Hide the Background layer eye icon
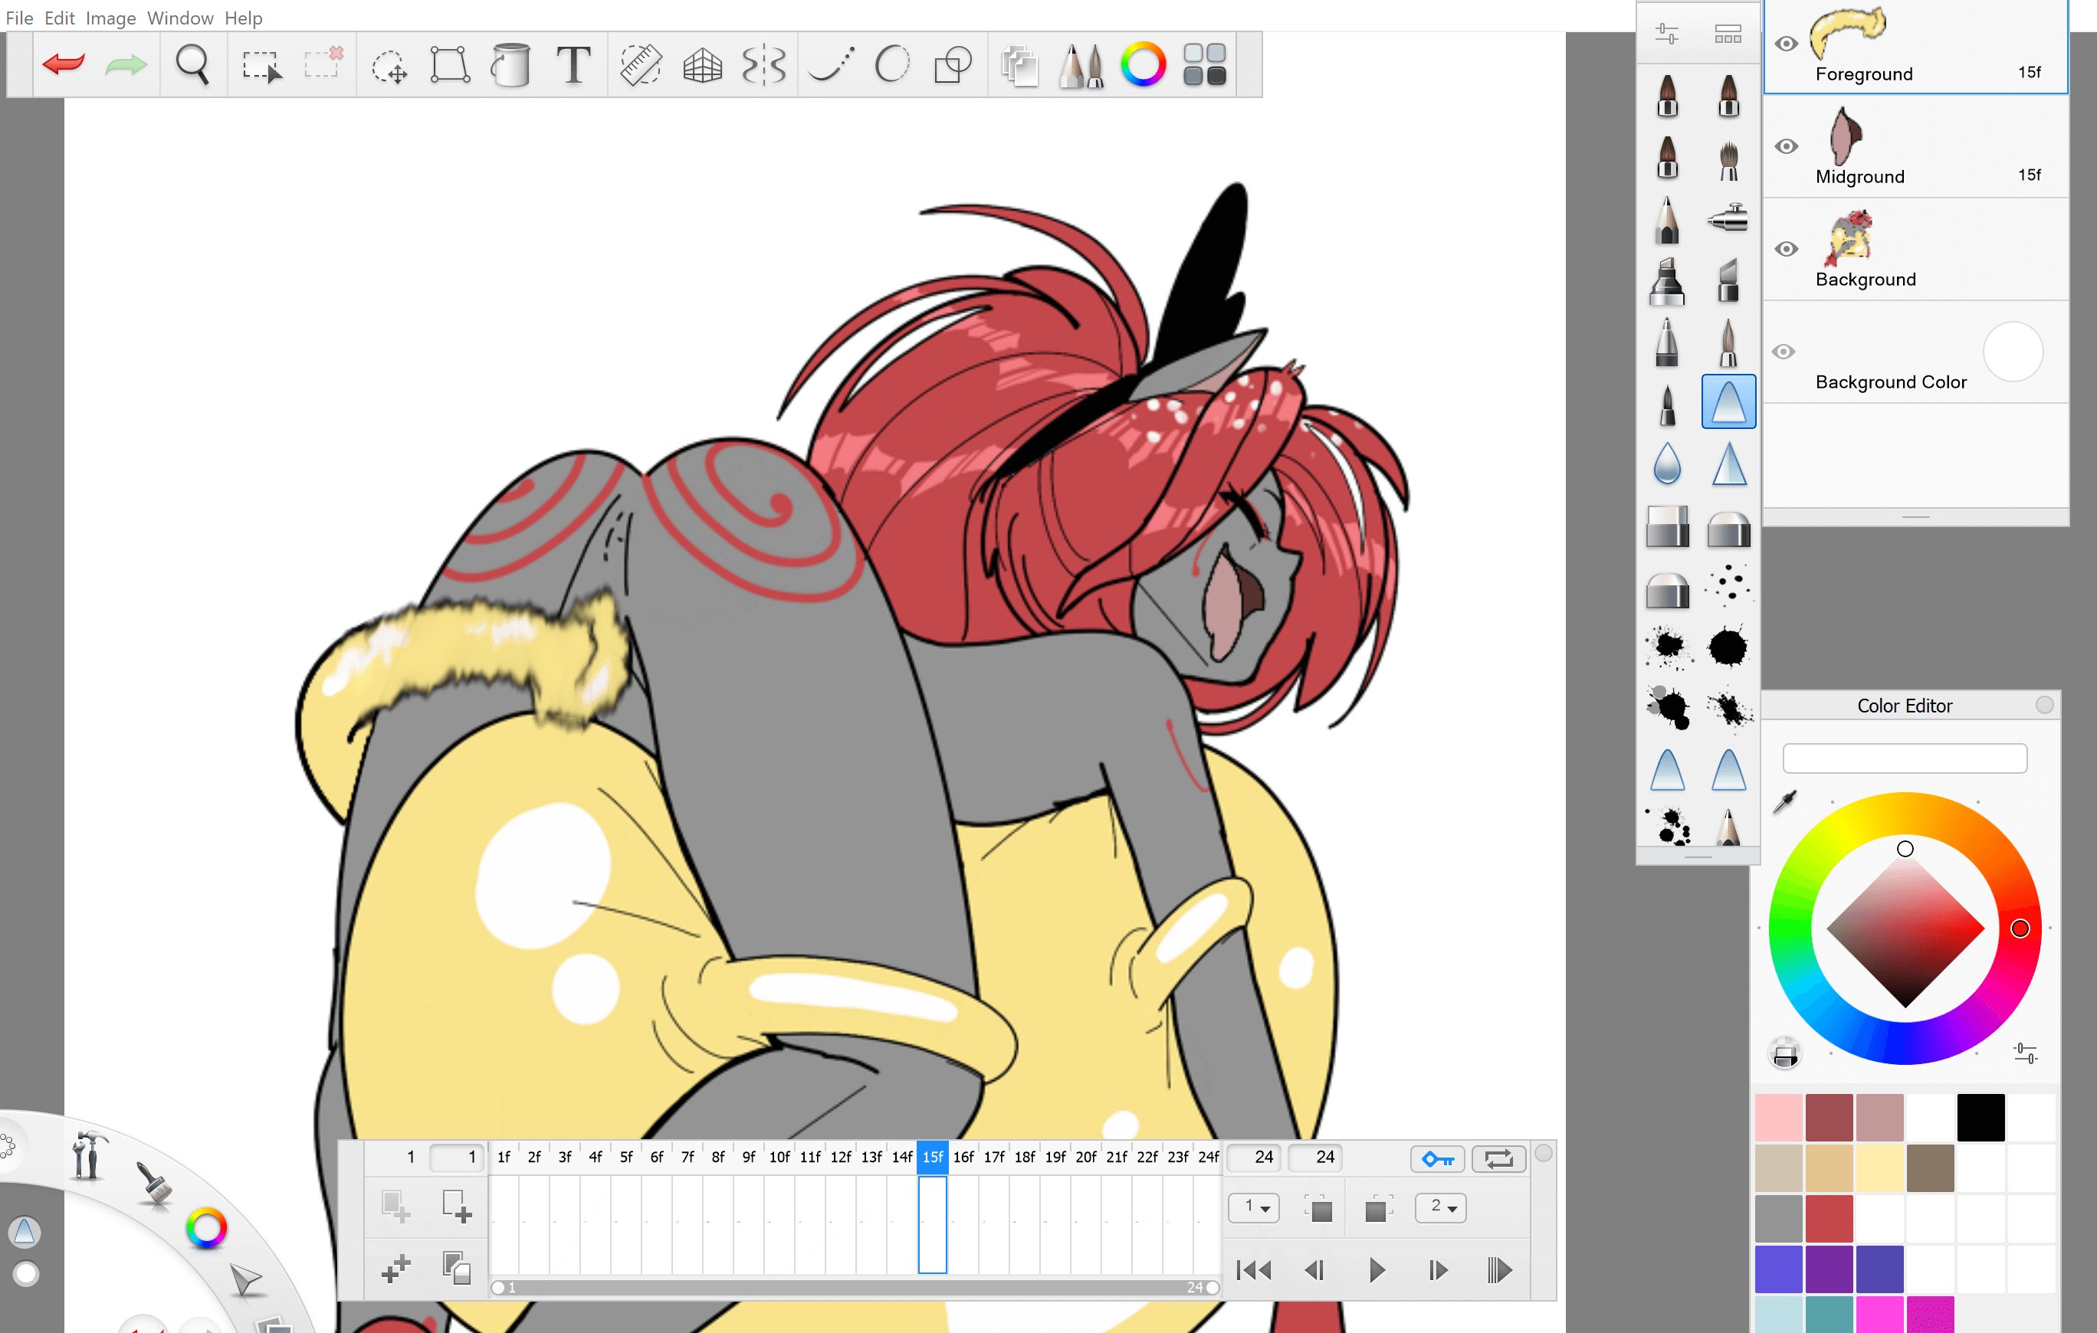The height and width of the screenshot is (1333, 2097). (1786, 249)
